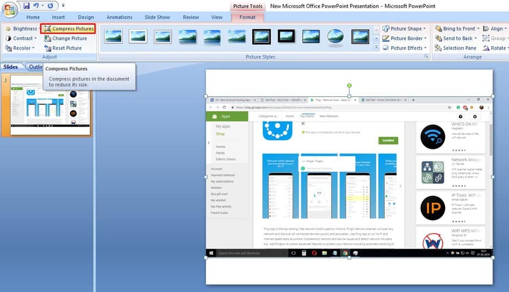Image resolution: width=509 pixels, height=292 pixels.
Task: Switch to the Animations tab
Action: point(120,17)
